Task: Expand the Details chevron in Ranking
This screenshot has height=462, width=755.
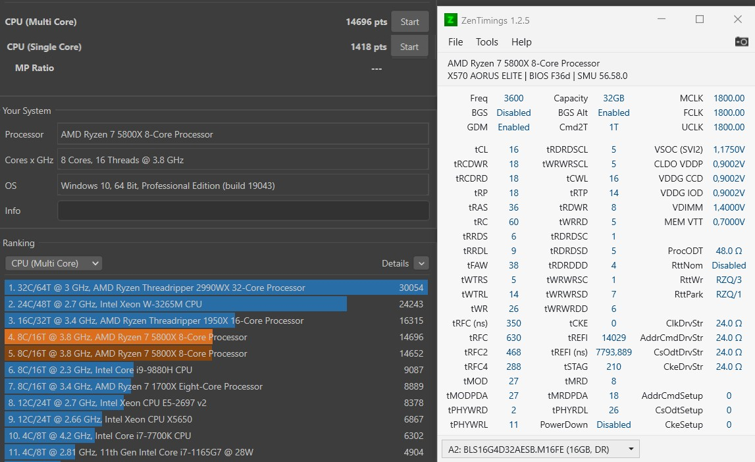Action: tap(421, 263)
